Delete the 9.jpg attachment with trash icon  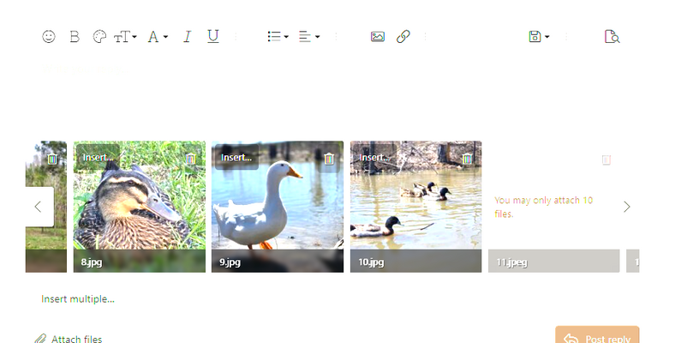[x=329, y=159]
